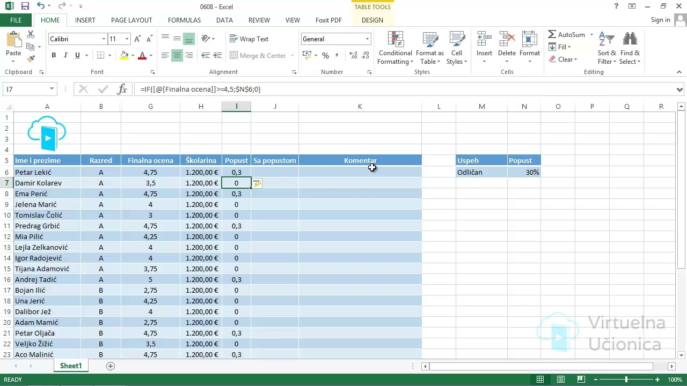
Task: Open the AutoSum dropdown arrow
Action: click(x=591, y=35)
